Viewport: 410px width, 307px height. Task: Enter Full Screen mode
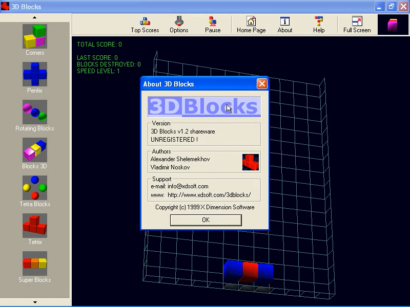click(357, 24)
